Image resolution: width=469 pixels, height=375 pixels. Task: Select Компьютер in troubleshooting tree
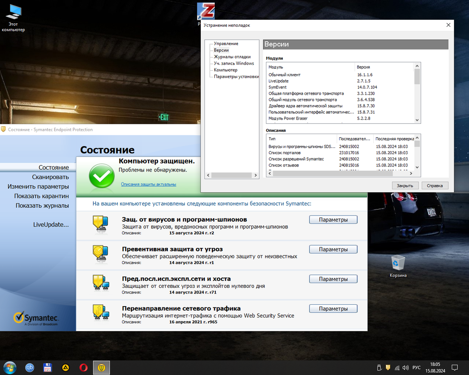pyautogui.click(x=226, y=70)
